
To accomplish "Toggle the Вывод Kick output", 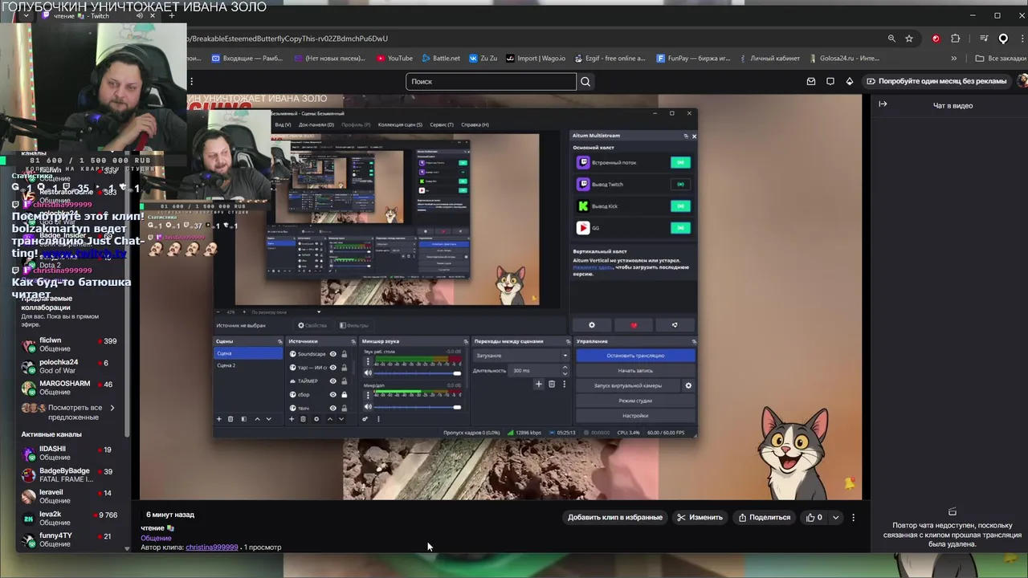I will tap(680, 206).
